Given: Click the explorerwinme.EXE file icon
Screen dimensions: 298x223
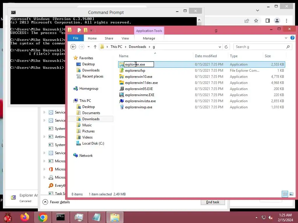Looking at the screenshot, I should pos(121,95).
